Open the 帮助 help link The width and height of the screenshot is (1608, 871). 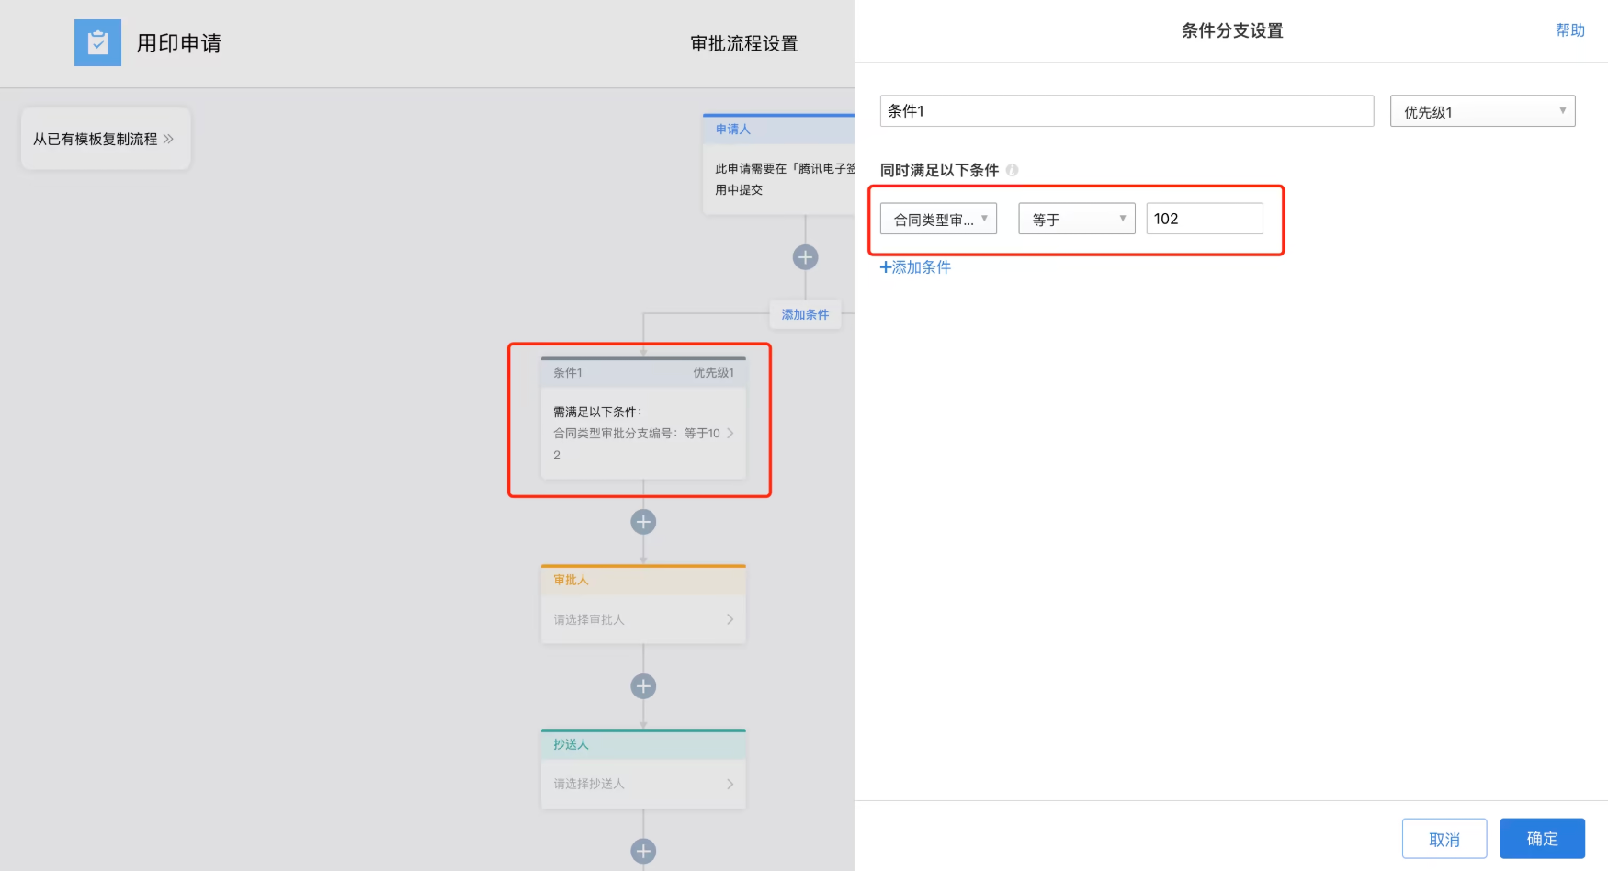tap(1569, 30)
